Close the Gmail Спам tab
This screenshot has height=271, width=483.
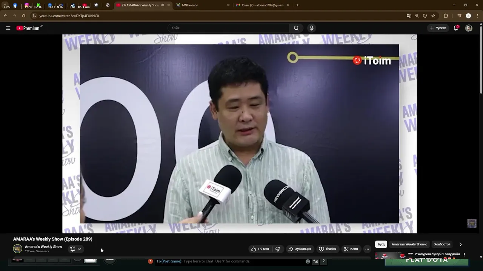288,5
